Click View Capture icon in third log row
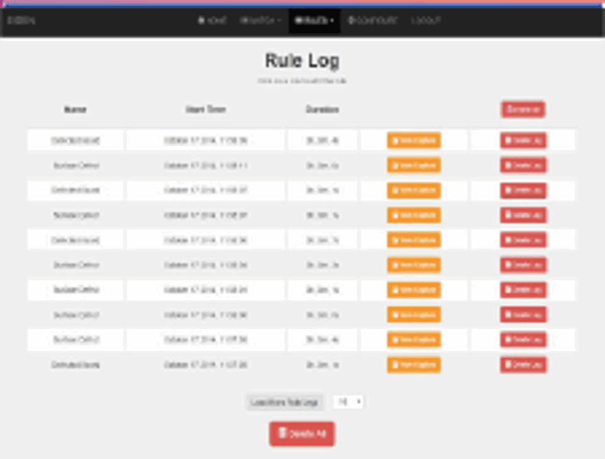Screen dimensions: 605x459 395,190
